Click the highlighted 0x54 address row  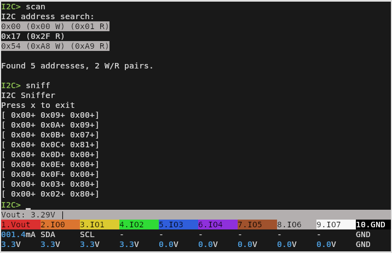[55, 46]
